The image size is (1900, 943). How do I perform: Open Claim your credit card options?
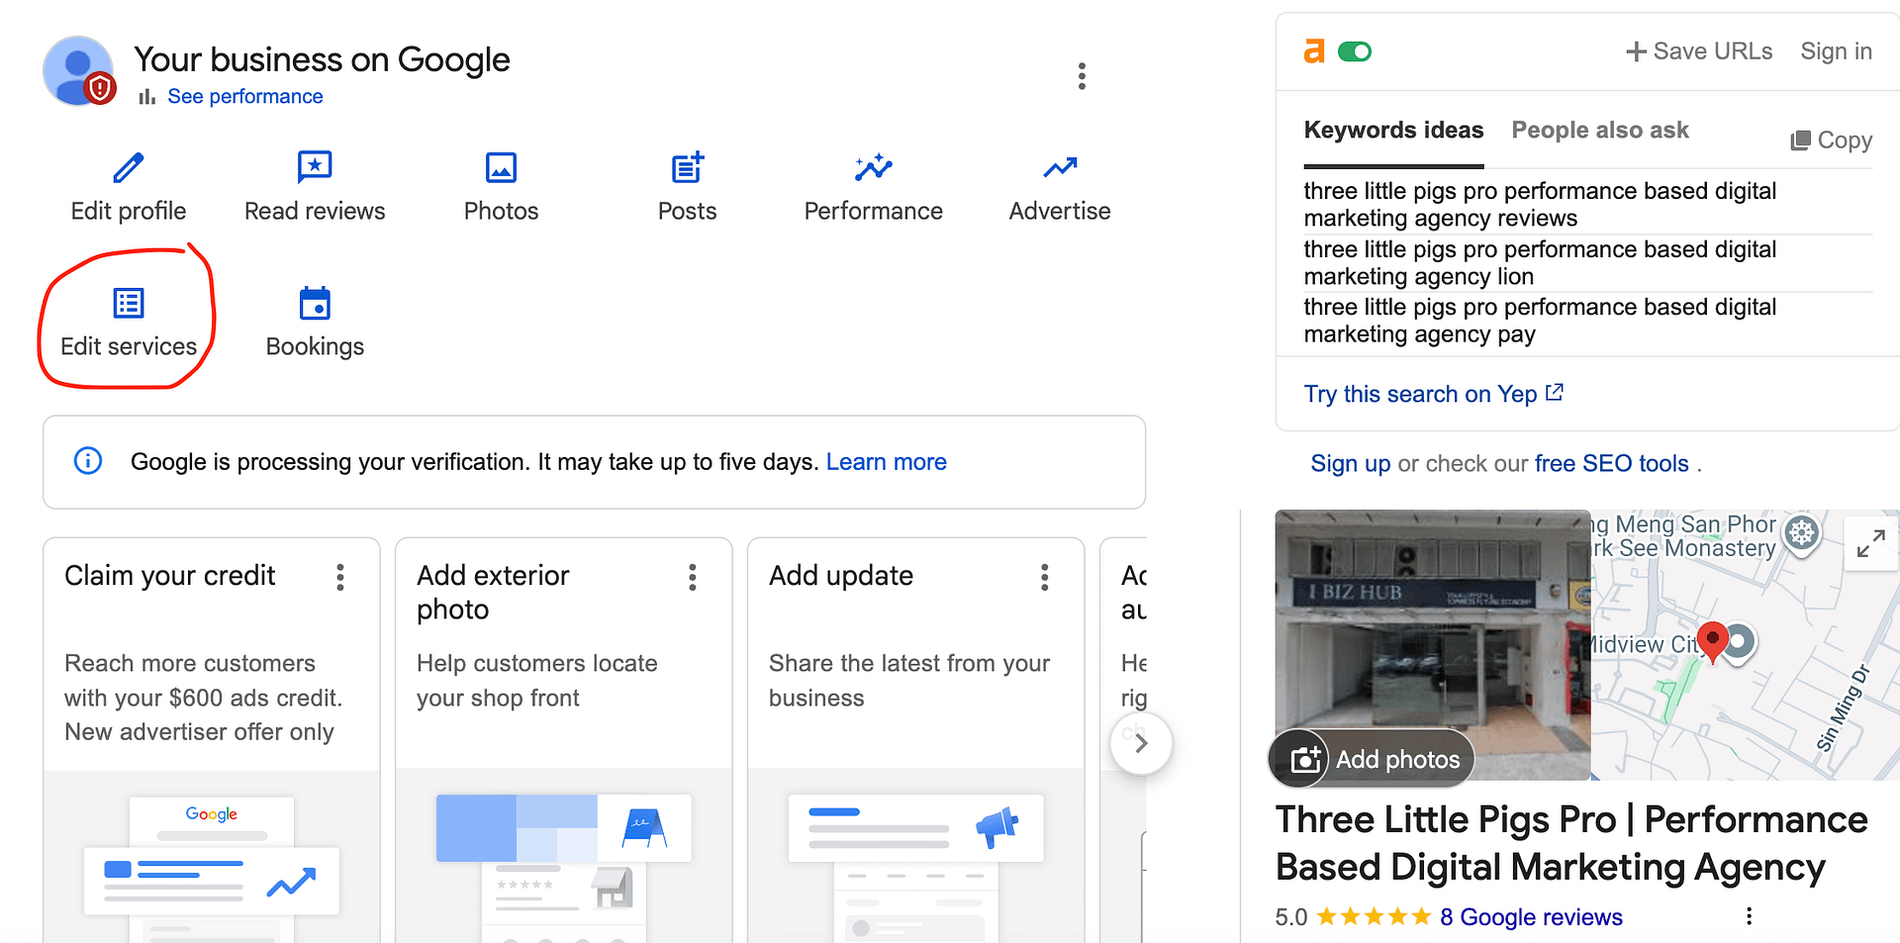coord(340,577)
